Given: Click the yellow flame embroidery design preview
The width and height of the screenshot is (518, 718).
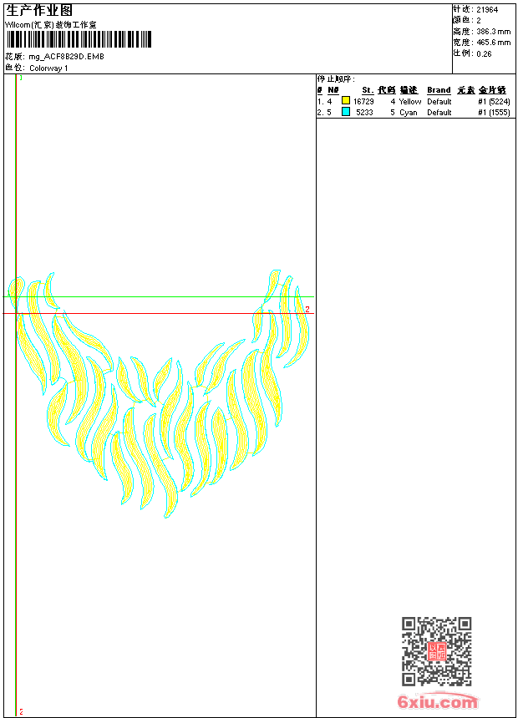Looking at the screenshot, I should [159, 394].
